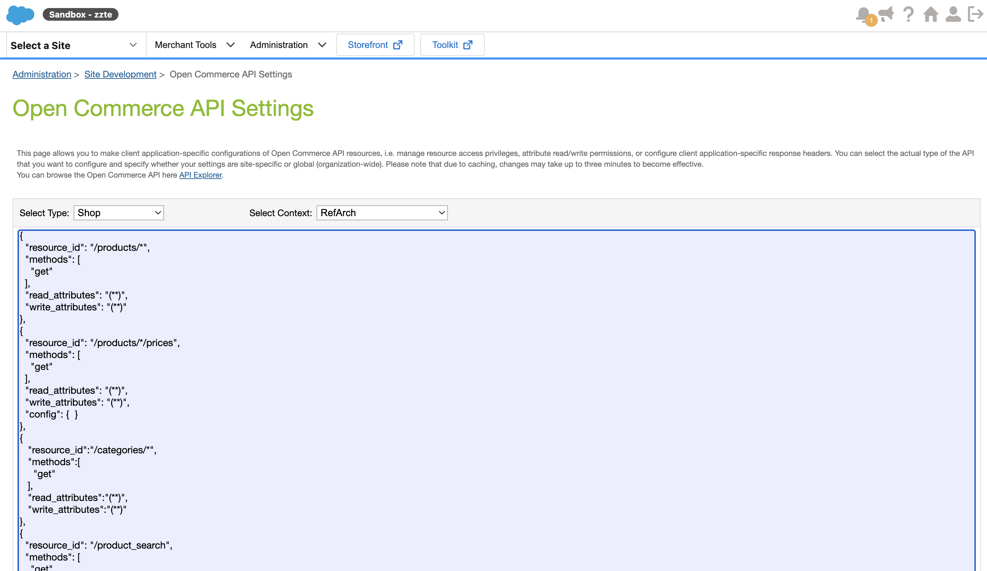Click the Storefront external link icon
Viewport: 987px width, 571px height.
click(x=397, y=44)
